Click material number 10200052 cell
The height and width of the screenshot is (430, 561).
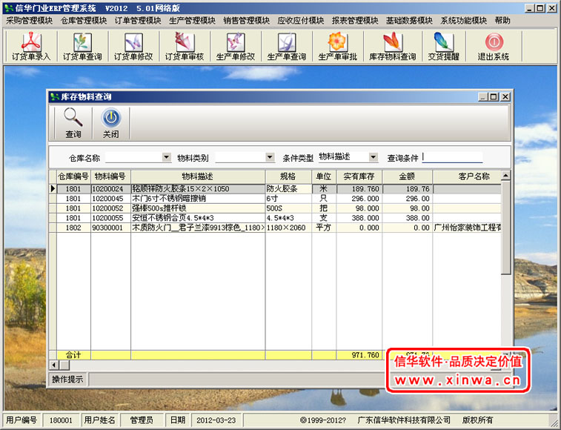pyautogui.click(x=110, y=208)
